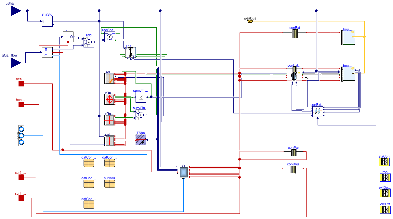This screenshot has width=393, height=219.
Task: Select the conBou boundary construction block
Action: [x=293, y=170]
